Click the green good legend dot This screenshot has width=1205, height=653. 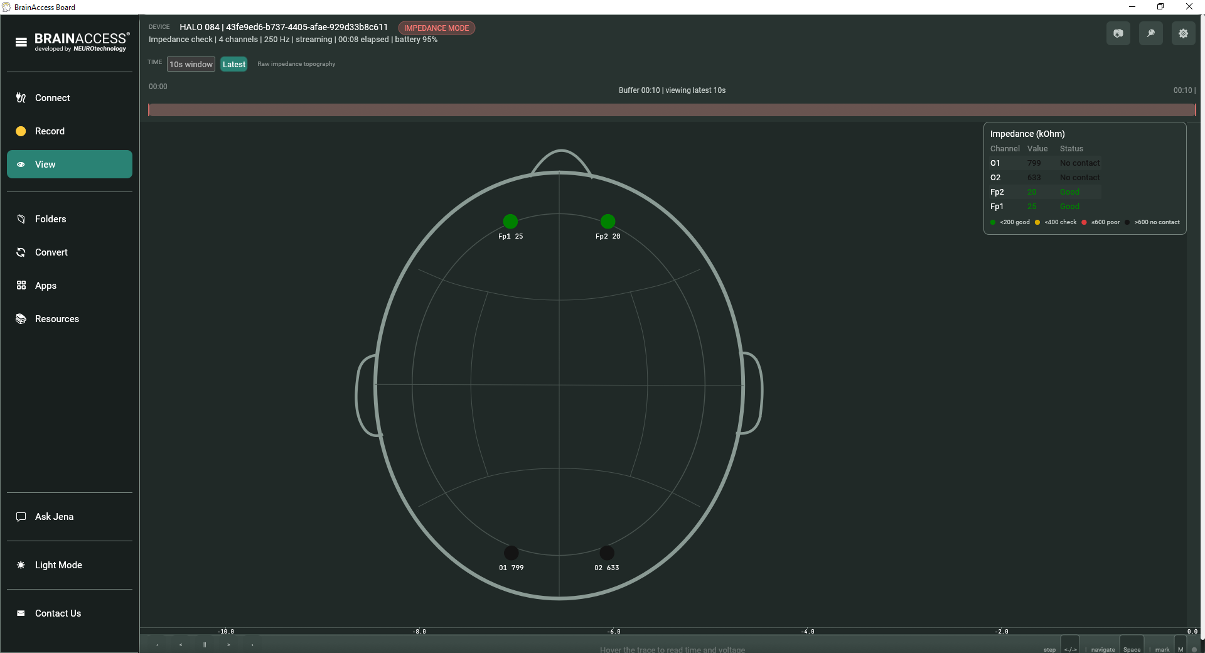click(x=993, y=222)
